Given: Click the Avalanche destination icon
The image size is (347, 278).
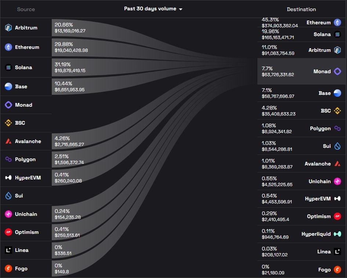Looking at the screenshot, I should point(337,164).
